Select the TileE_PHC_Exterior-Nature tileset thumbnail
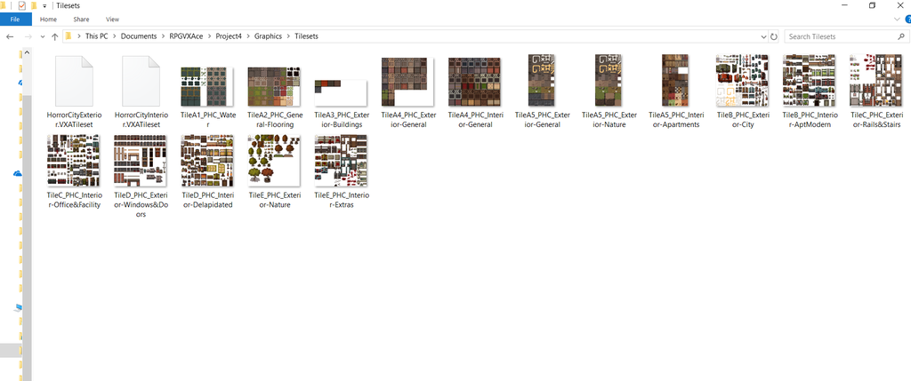The height and width of the screenshot is (381, 911). coord(274,162)
